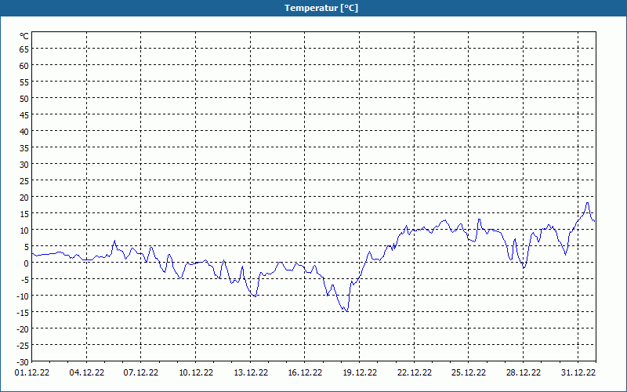
Task: Select the 19.12.22 date label
Action: point(360,372)
